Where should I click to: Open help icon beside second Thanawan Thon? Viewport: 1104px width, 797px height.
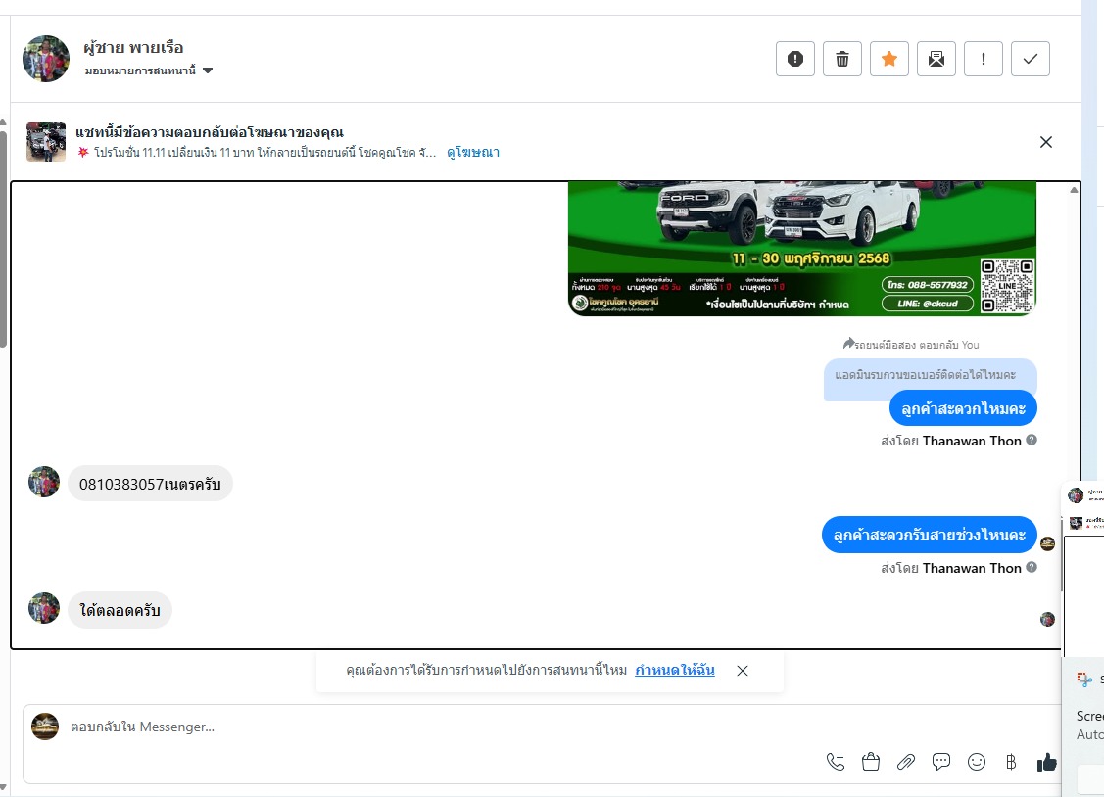[x=1032, y=567]
